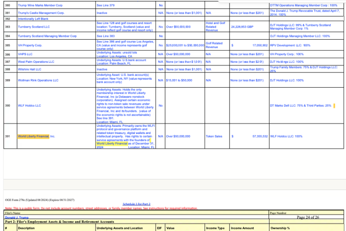The width and height of the screenshot is (346, 231).
Task: Select the Ownership % column header
Action: pyautogui.click(x=280, y=228)
